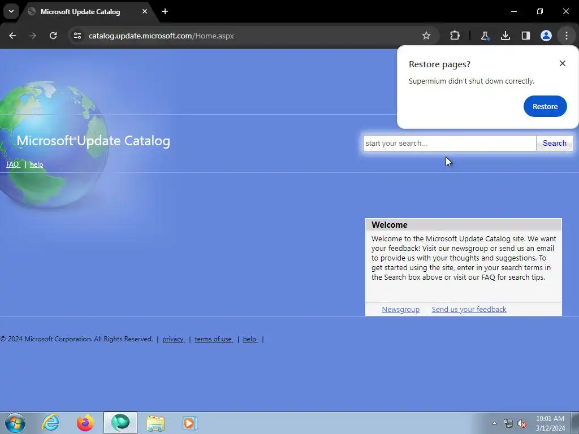Viewport: 579px width, 434px height.
Task: Open network status tray icon
Action: [x=508, y=423]
